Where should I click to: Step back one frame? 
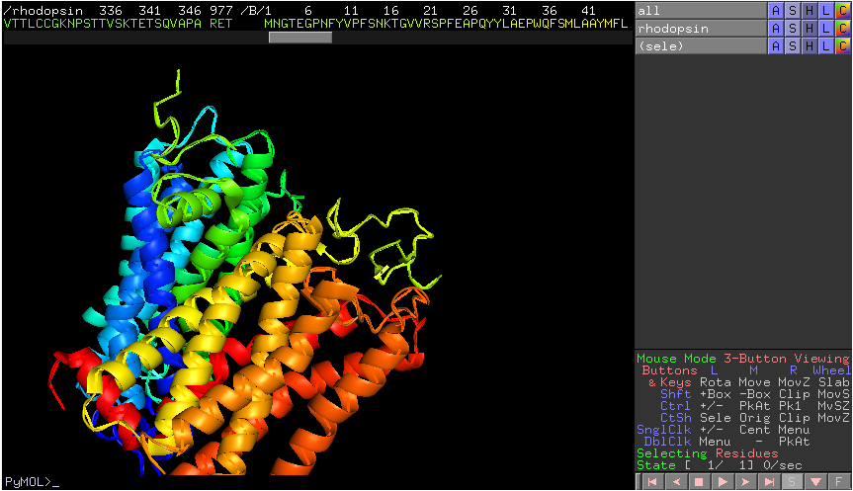pos(676,482)
